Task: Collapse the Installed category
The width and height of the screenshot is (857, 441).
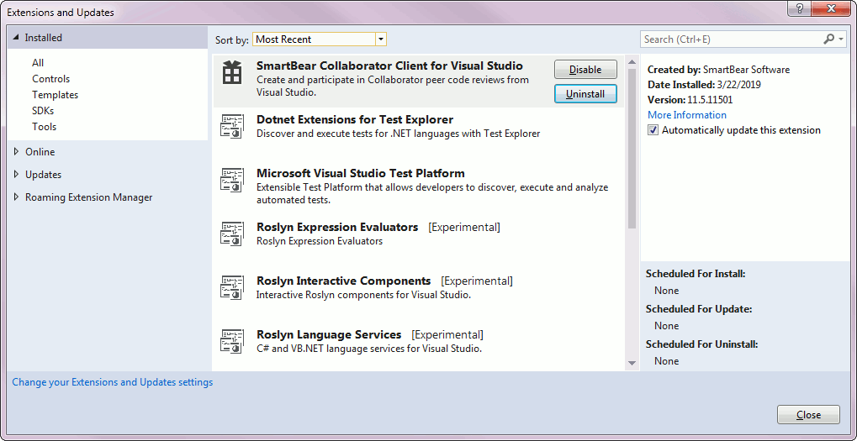Action: pyautogui.click(x=16, y=38)
